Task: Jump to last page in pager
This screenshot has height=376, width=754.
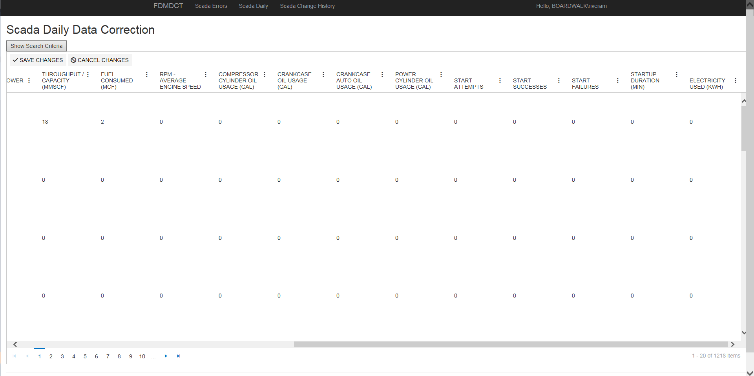Action: [x=179, y=356]
